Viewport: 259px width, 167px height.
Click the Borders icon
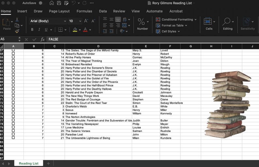click(x=60, y=30)
